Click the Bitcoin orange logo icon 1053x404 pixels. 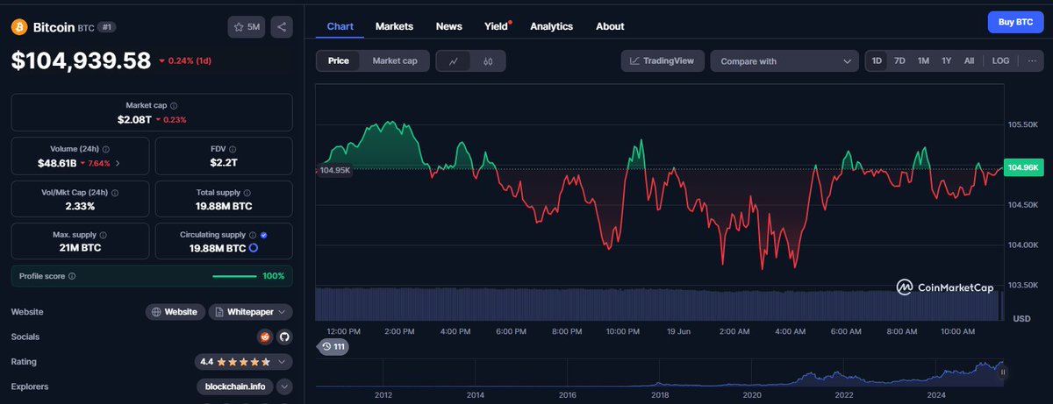19,27
